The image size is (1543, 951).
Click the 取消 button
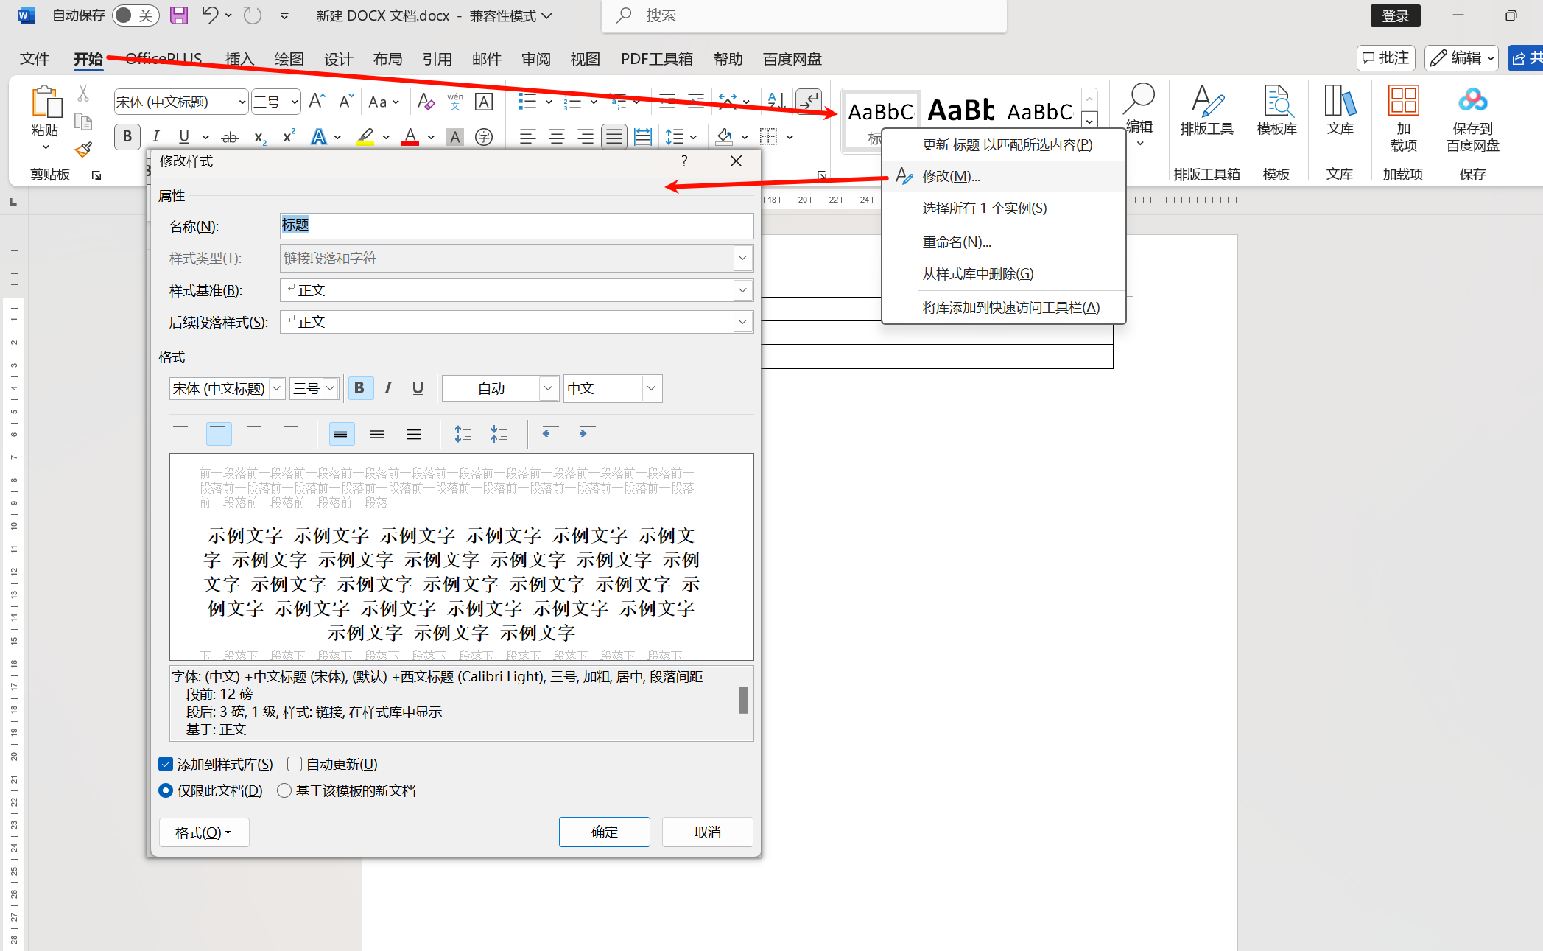[x=707, y=832]
